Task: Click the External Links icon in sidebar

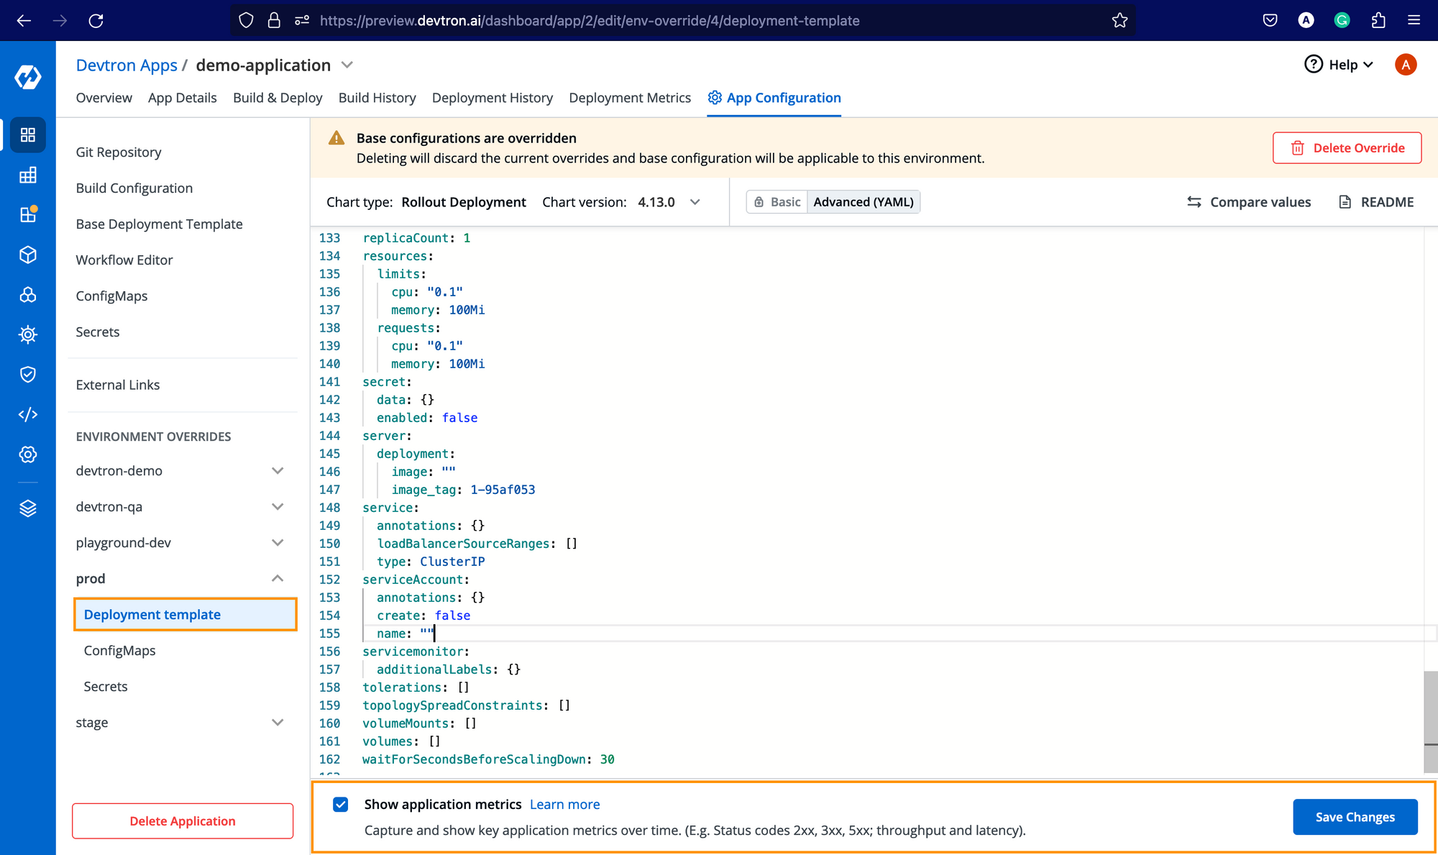Action: click(27, 414)
